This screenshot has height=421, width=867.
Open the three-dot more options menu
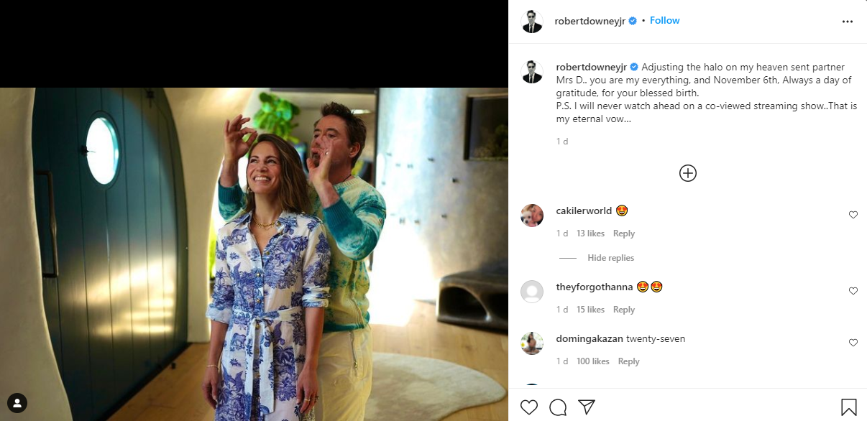(847, 22)
